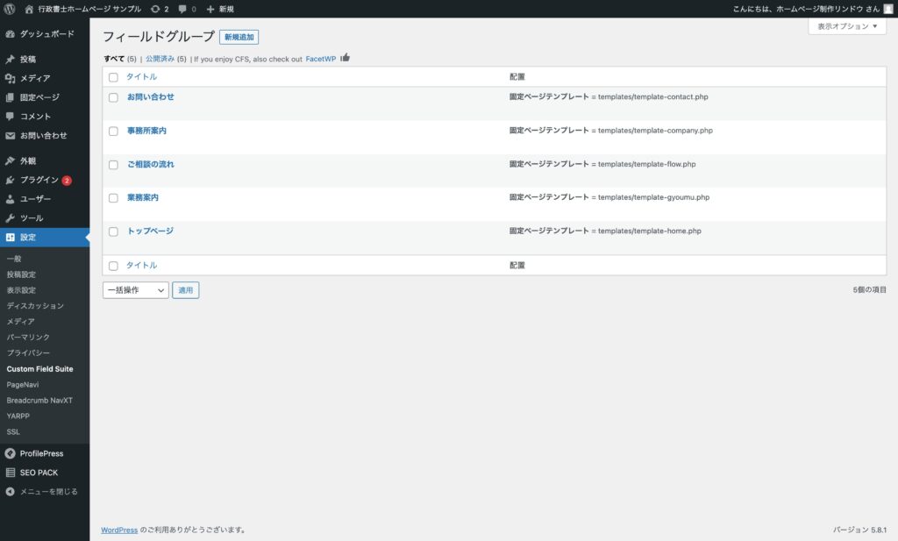Click the plus 新規 icon in admin bar
The height and width of the screenshot is (541, 898).
pos(210,9)
